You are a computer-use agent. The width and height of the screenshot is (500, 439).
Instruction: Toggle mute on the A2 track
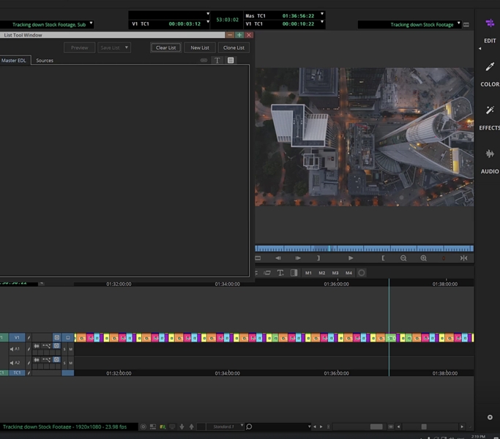71,363
